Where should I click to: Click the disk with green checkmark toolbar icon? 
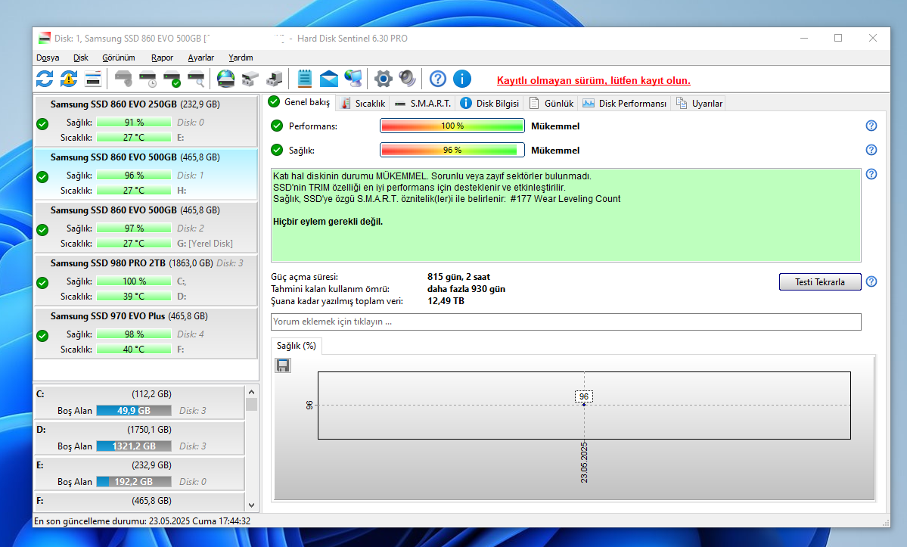tap(172, 79)
